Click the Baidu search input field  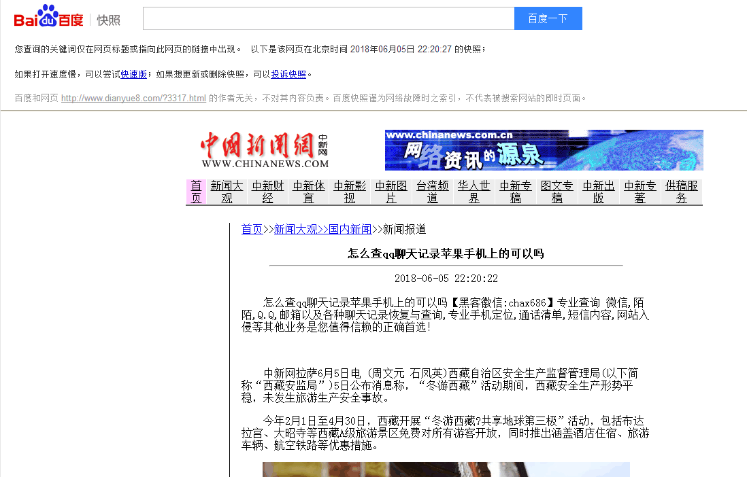[328, 18]
